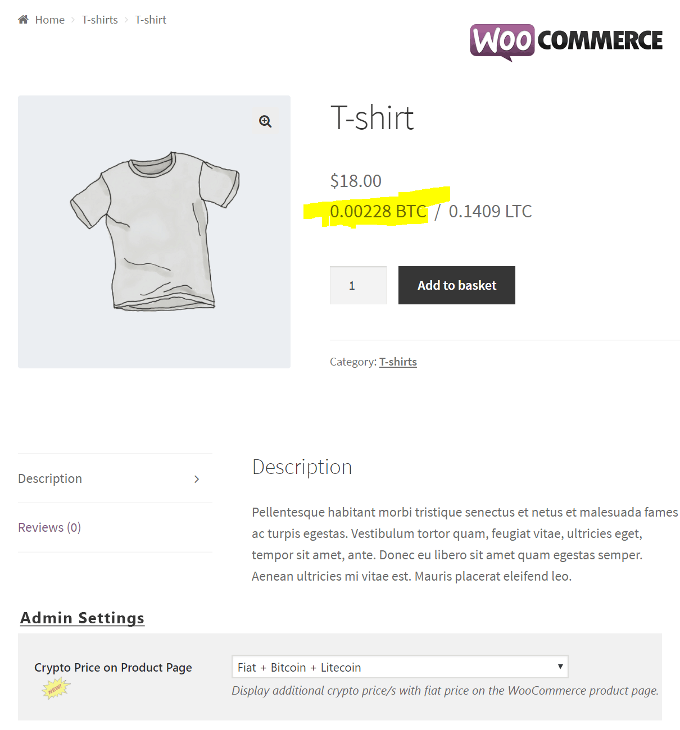Open the Crypto Price on Product Page dropdown
Viewport: 680px width, 730px height.
point(400,667)
